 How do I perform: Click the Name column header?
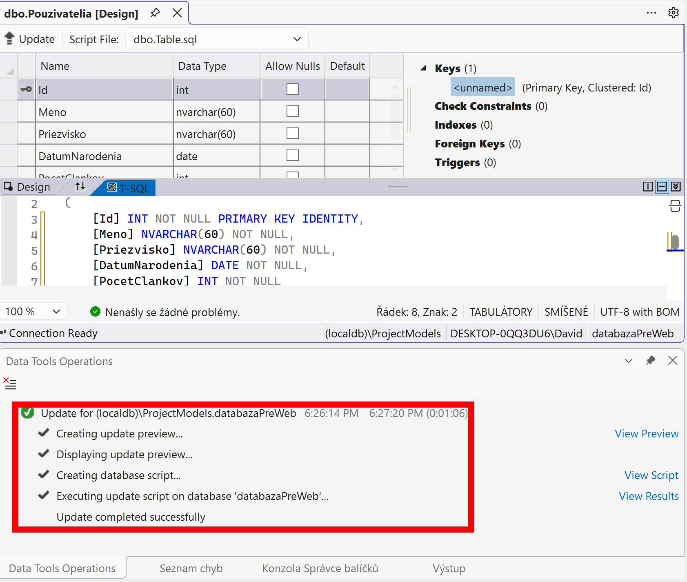coord(104,66)
